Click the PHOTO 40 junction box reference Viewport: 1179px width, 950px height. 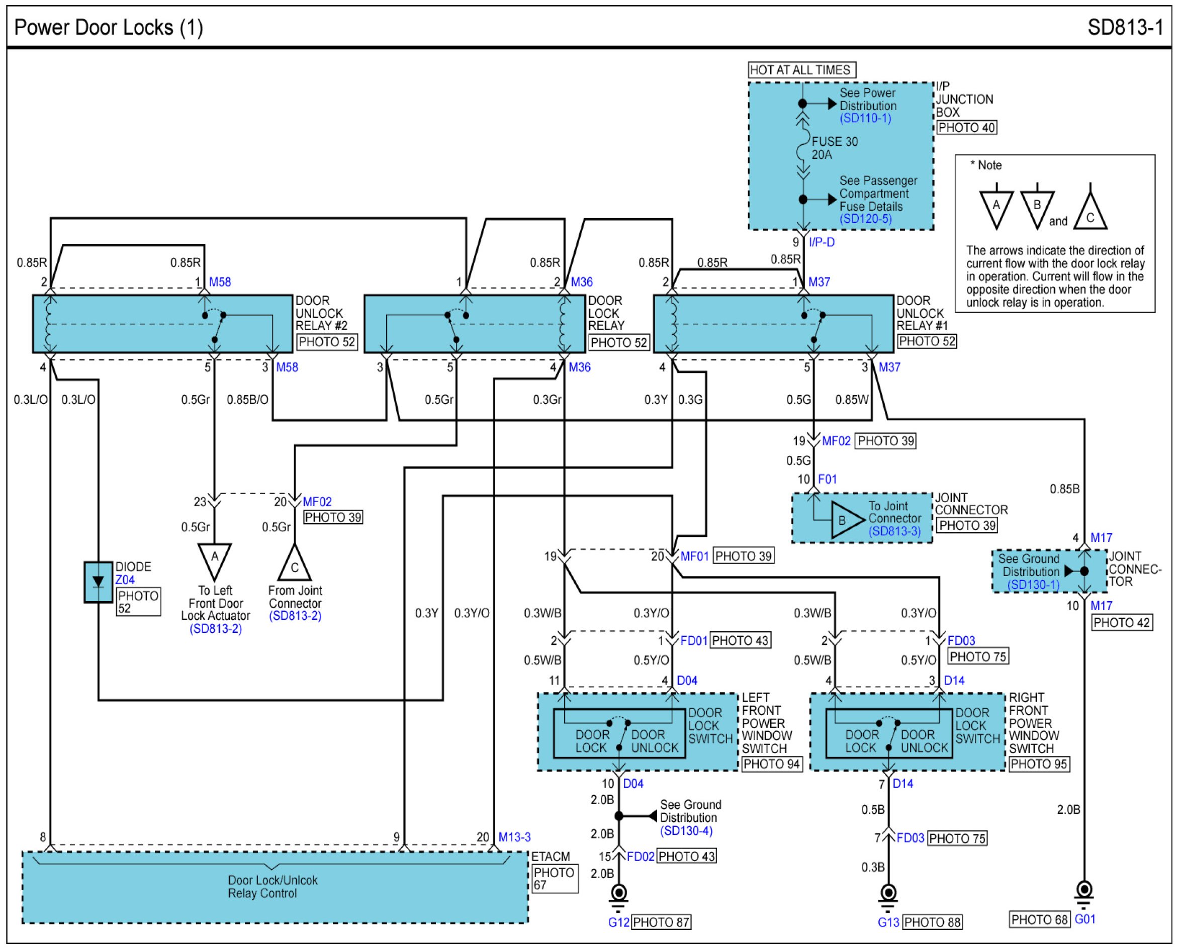966,128
